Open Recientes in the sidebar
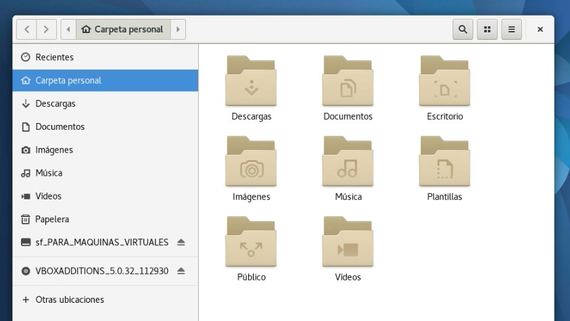 click(x=54, y=57)
